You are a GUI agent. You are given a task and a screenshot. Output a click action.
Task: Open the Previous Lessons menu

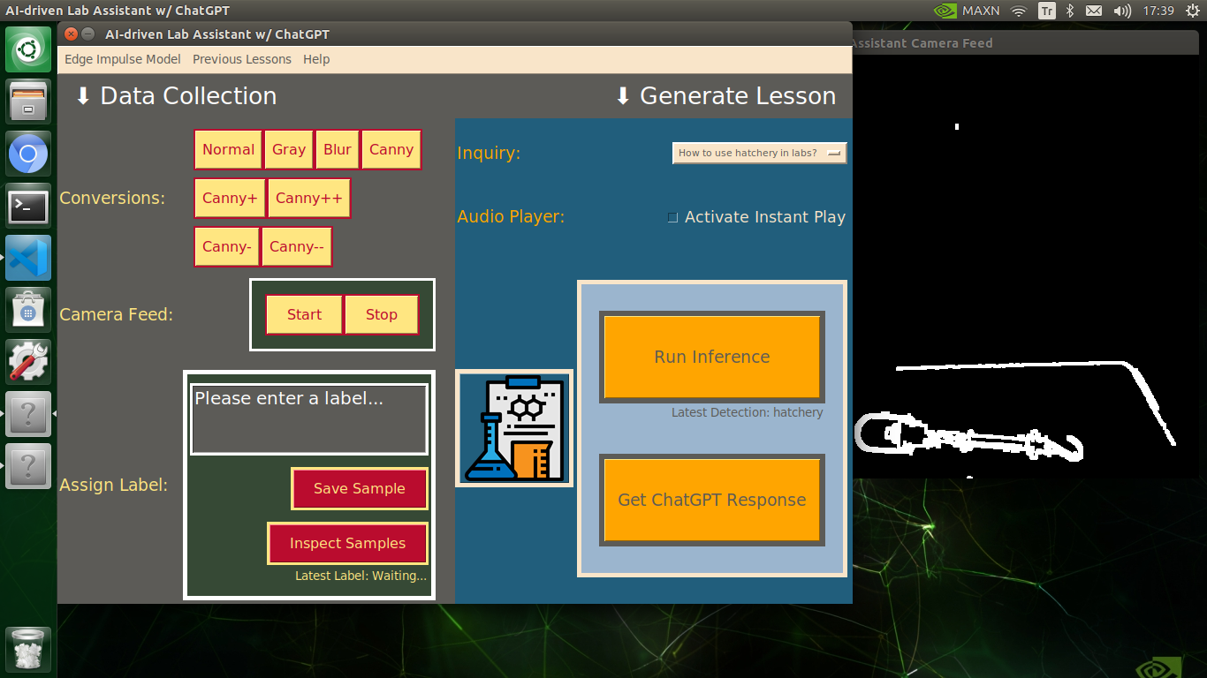coord(242,59)
